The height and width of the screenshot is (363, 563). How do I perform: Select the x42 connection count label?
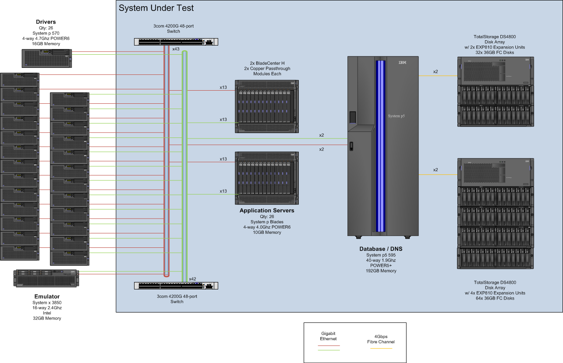click(192, 279)
